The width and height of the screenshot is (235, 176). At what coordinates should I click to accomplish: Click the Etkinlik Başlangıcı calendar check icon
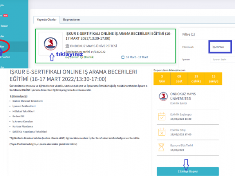coord(162,117)
